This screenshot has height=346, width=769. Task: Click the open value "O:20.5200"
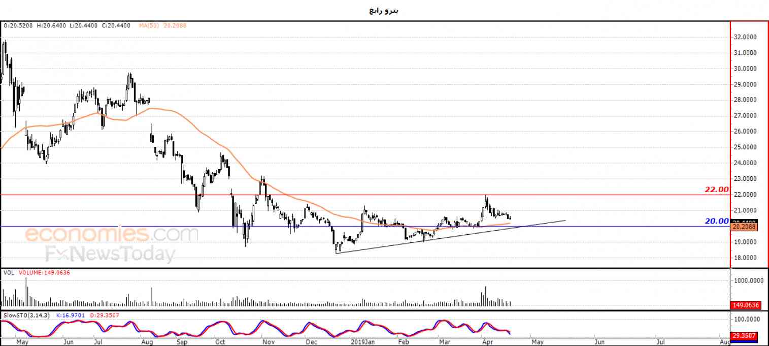[19, 25]
